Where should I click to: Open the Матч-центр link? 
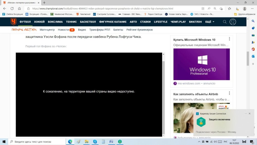(47, 30)
